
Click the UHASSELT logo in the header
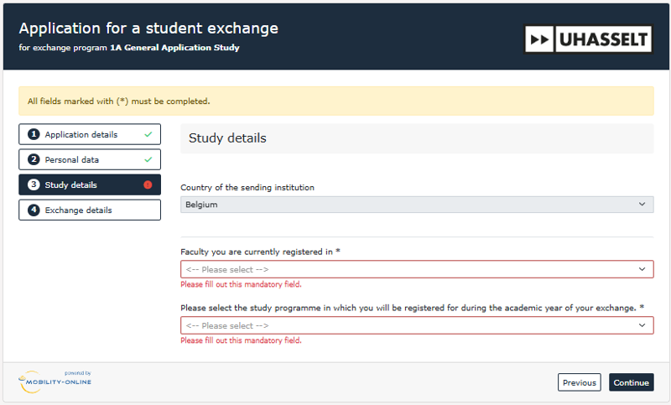click(588, 39)
